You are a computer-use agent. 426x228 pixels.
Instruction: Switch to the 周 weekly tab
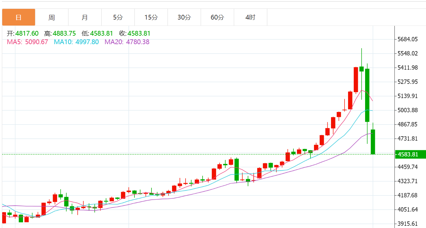point(52,17)
